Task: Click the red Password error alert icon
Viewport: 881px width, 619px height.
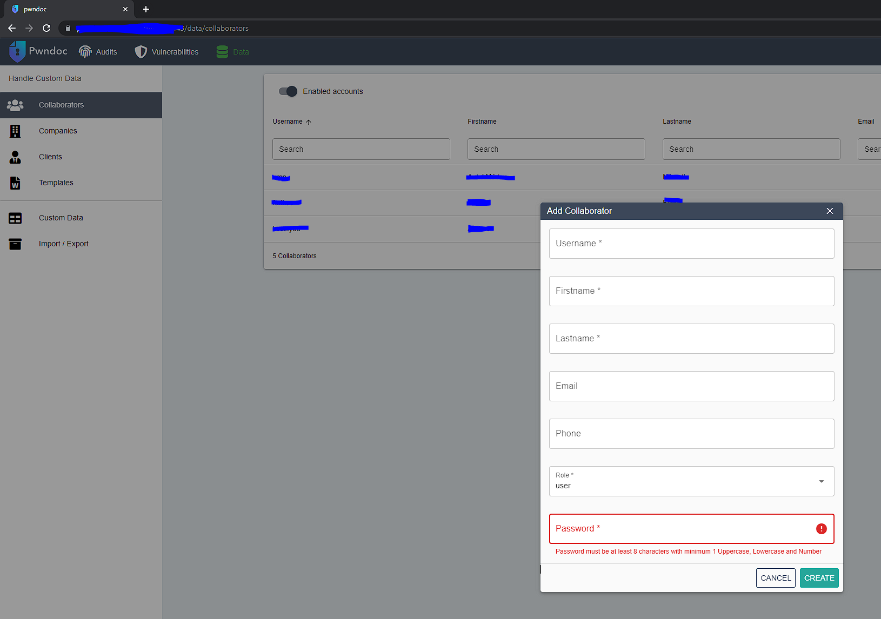Action: pyautogui.click(x=821, y=529)
